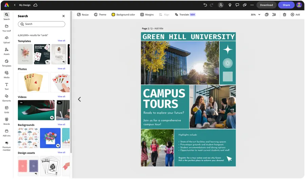
Task: Select the Card Game Evening template
Action: (x=42, y=54)
